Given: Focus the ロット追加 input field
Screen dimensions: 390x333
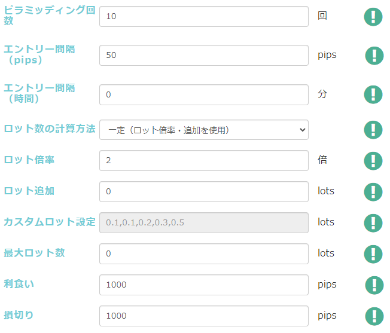Looking at the screenshot, I should [204, 191].
